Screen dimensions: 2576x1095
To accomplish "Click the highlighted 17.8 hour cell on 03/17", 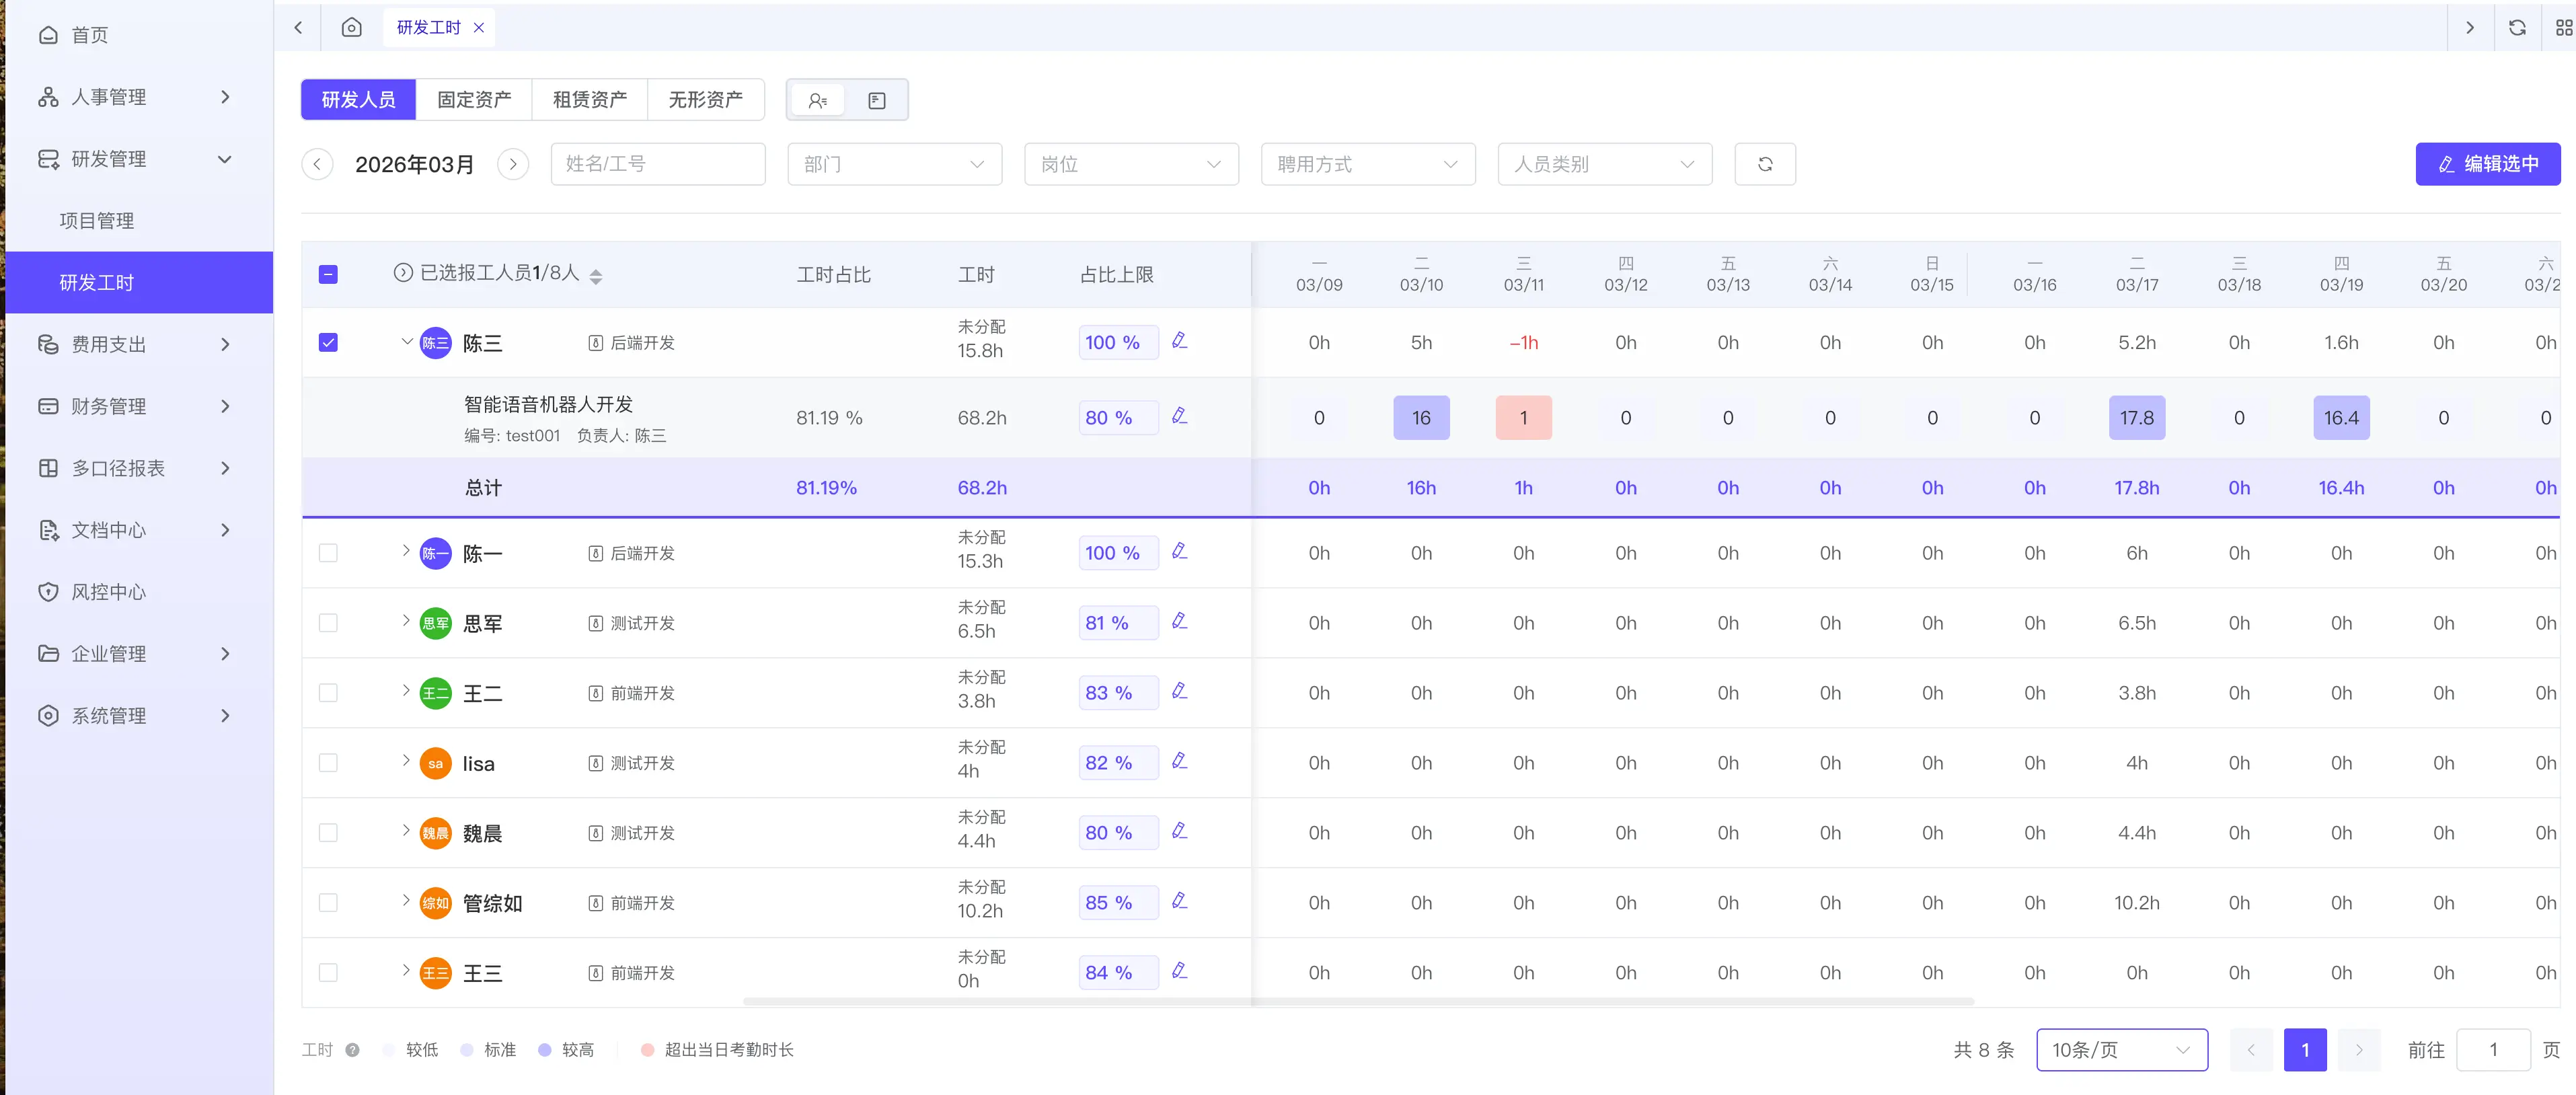I will pos(2136,417).
